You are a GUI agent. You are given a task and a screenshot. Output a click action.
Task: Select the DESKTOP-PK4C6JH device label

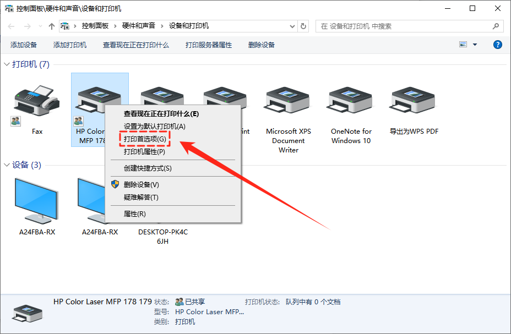(x=163, y=237)
